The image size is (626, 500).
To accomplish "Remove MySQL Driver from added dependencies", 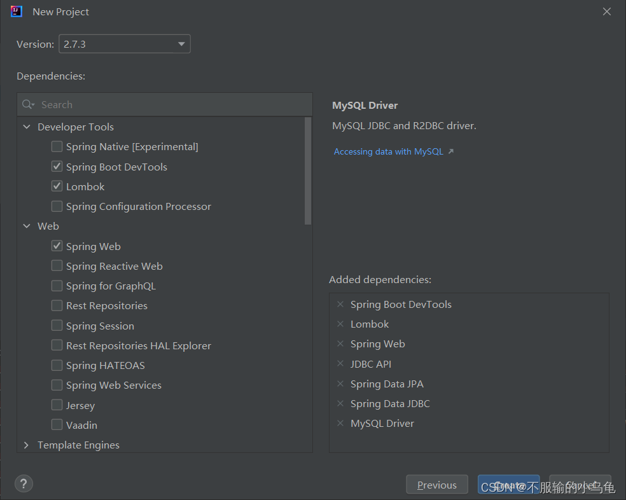I will point(340,423).
